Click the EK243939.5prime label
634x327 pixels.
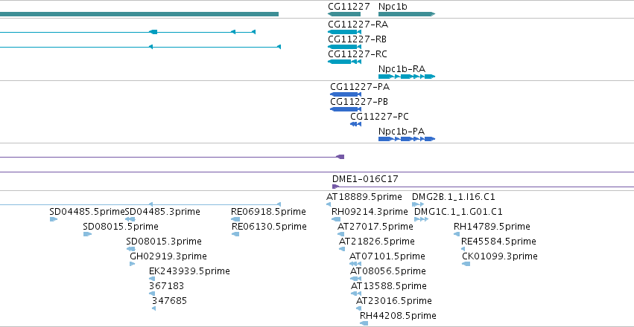tap(189, 271)
